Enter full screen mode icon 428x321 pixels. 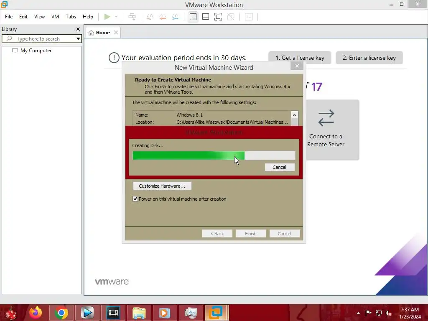coord(218,17)
